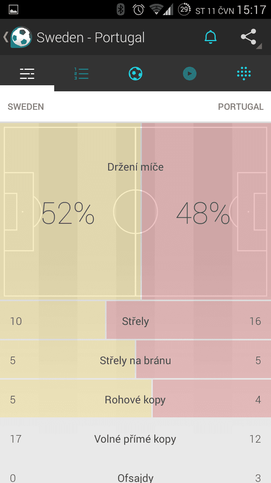The image size is (271, 483).
Task: Tap Portugal's 48% possession value
Action: [203, 213]
